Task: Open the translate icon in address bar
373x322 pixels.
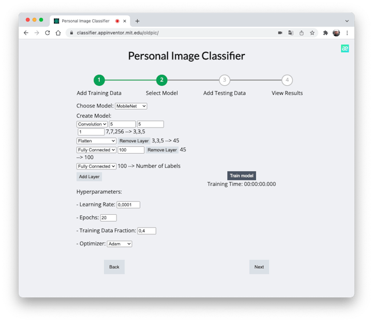Action: pyautogui.click(x=291, y=33)
